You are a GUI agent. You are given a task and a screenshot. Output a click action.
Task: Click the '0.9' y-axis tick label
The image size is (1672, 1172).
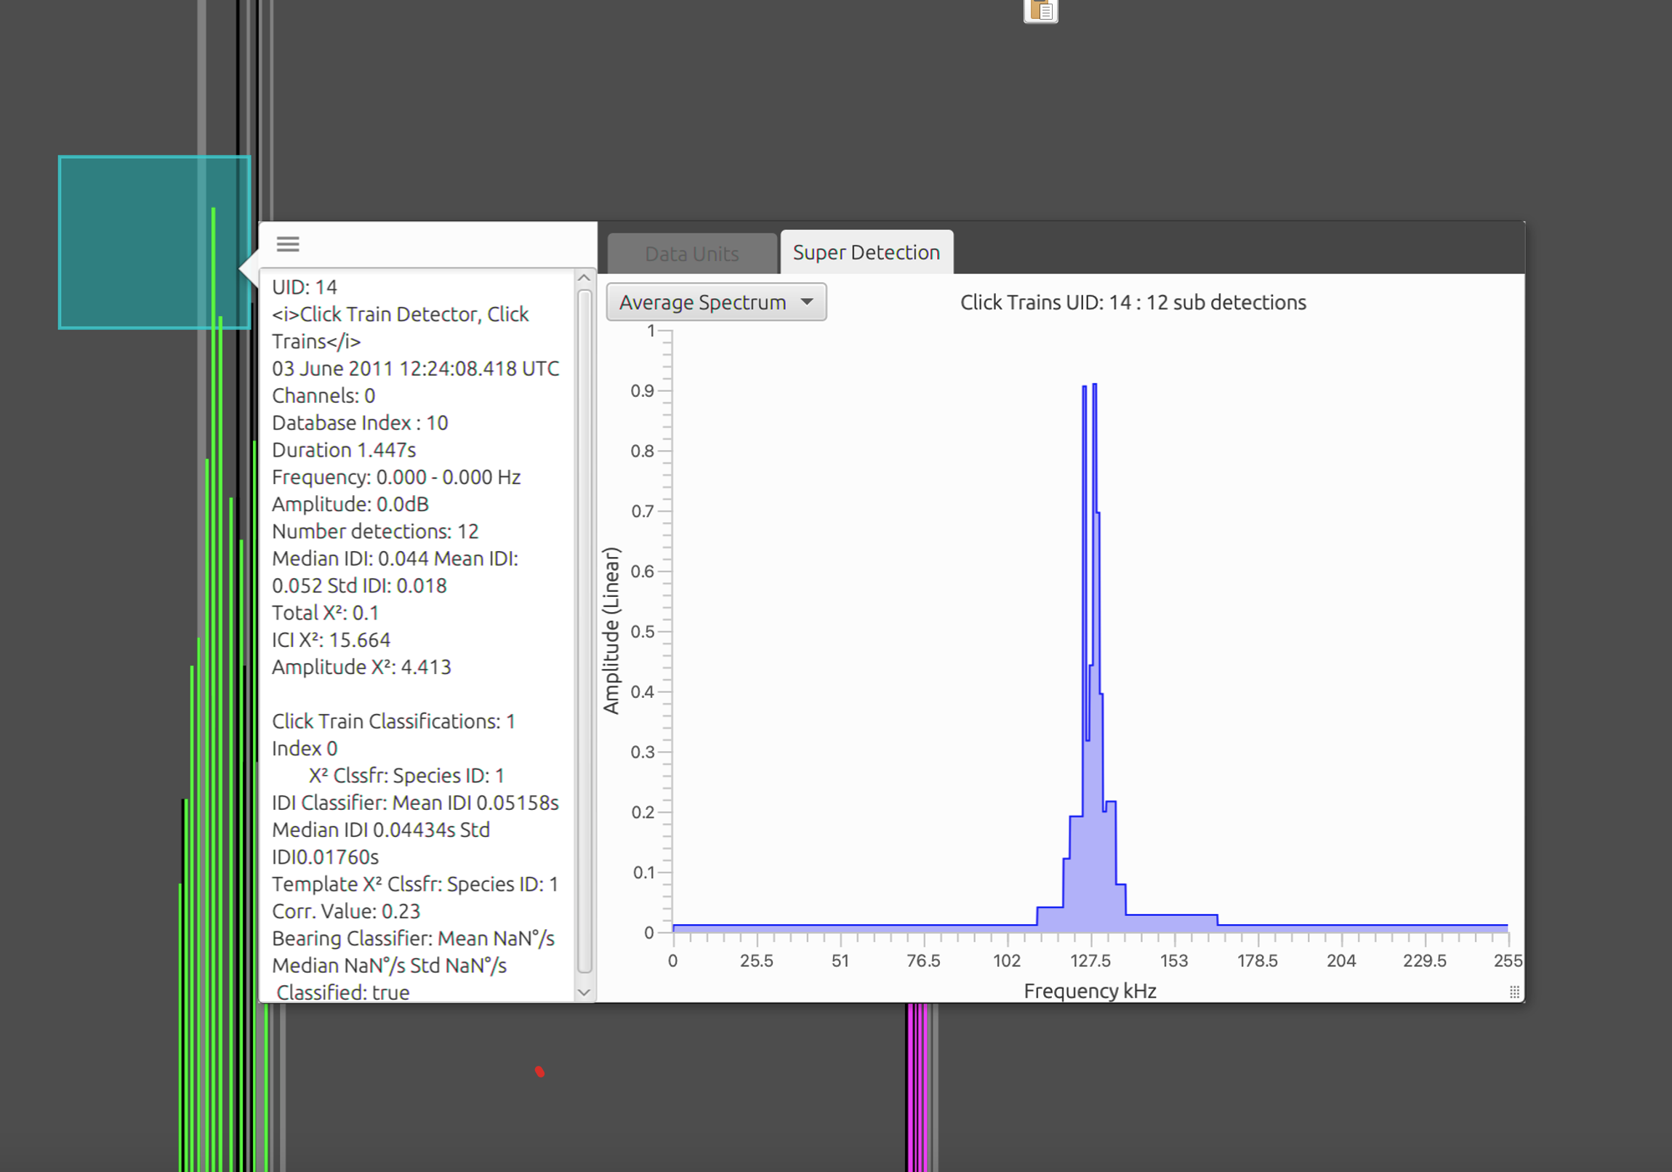(x=643, y=391)
